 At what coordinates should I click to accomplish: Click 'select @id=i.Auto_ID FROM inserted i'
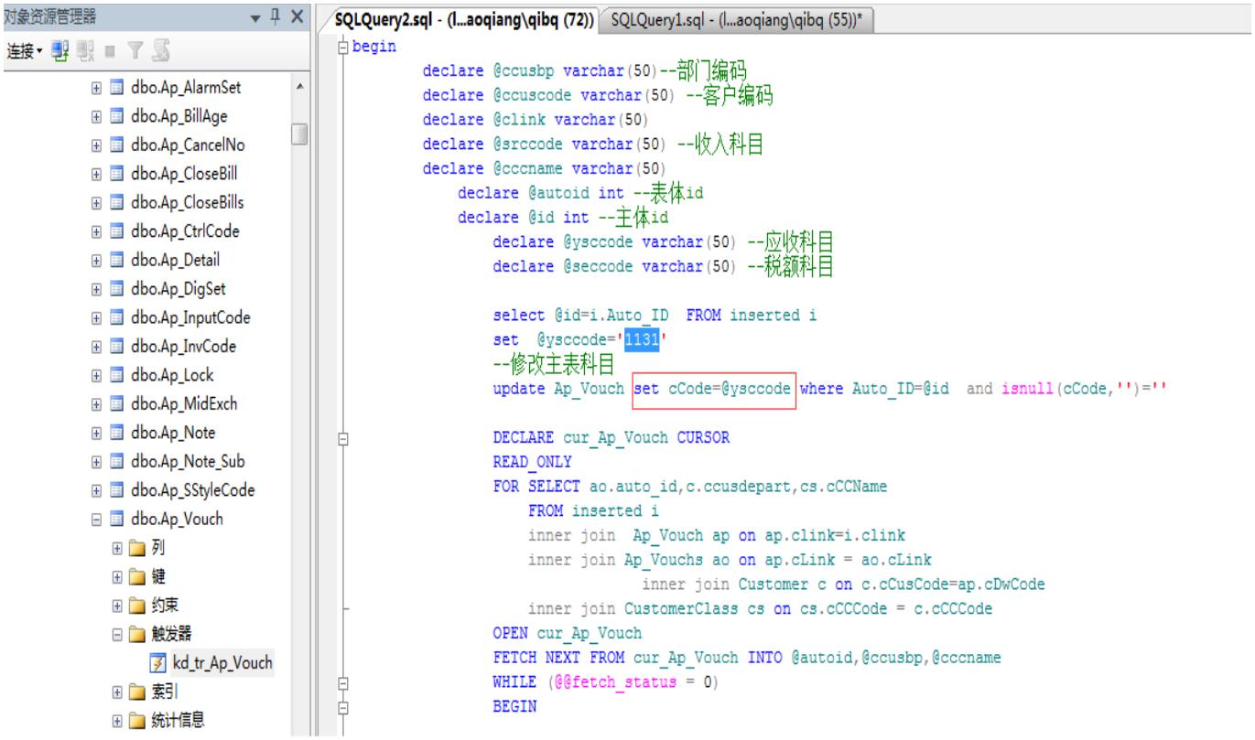coord(655,316)
